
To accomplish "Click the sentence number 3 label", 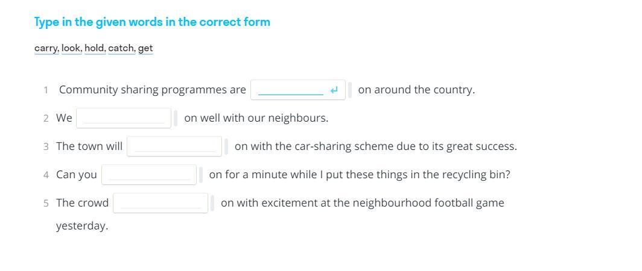I will (x=46, y=147).
